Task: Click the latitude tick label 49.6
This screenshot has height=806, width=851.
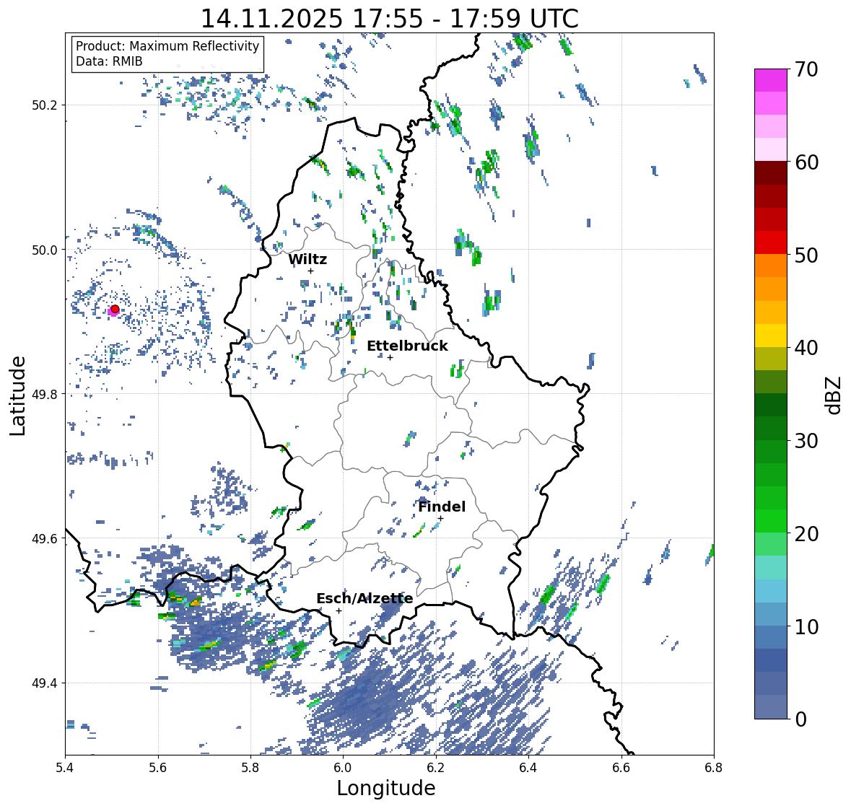Action: [x=45, y=538]
